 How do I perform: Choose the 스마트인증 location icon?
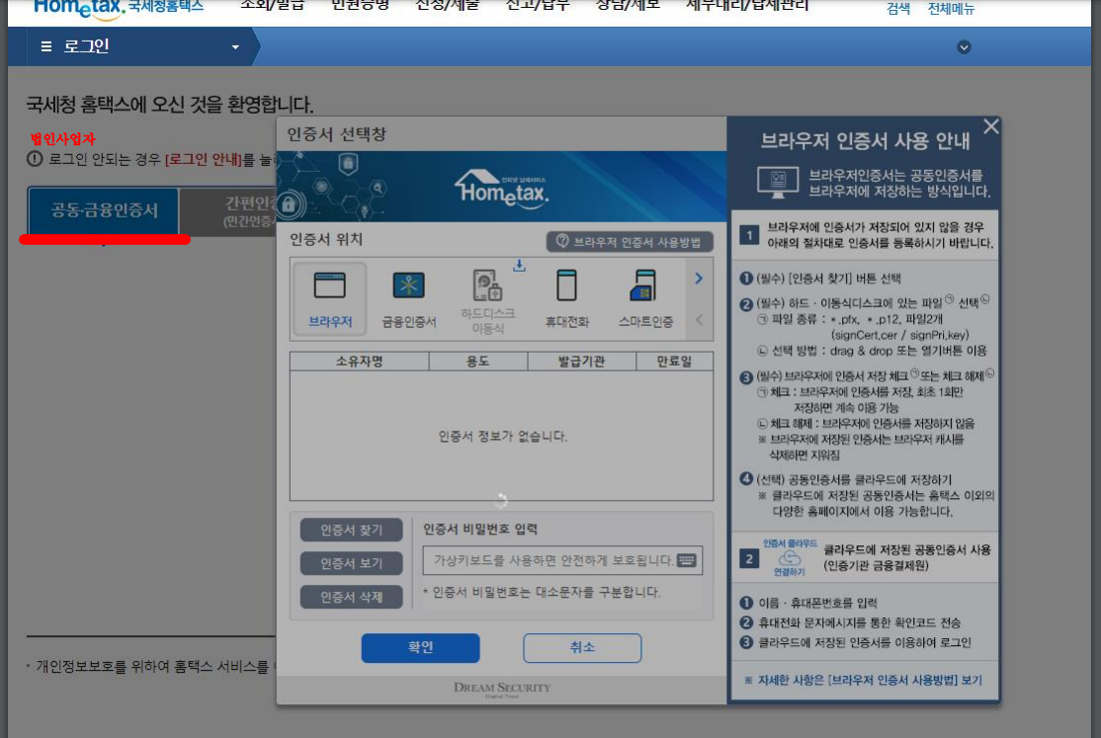pyautogui.click(x=645, y=297)
